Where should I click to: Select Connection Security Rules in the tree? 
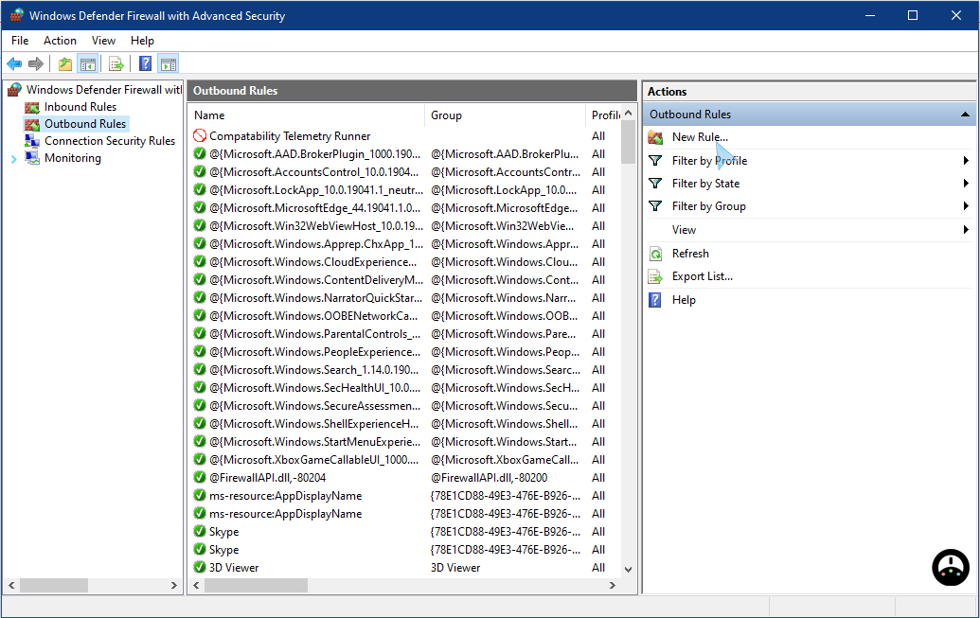pos(110,141)
